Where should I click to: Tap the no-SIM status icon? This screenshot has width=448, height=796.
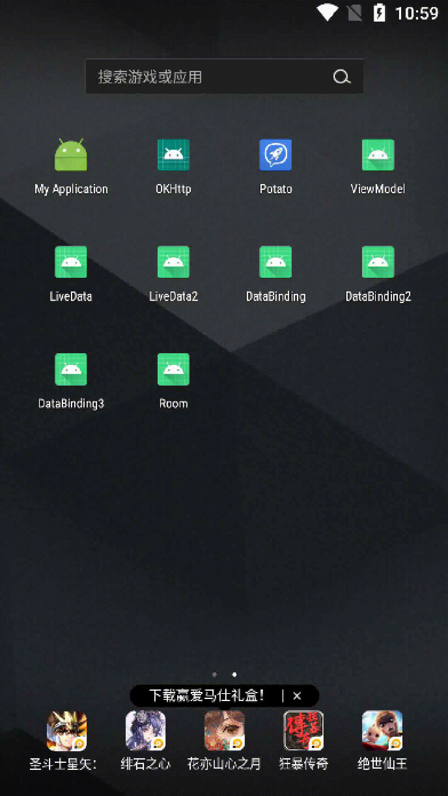355,13
